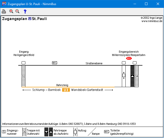164x138 pixels.
Task: Select the WC toilet symbol on street level
Action: click(x=55, y=63)
